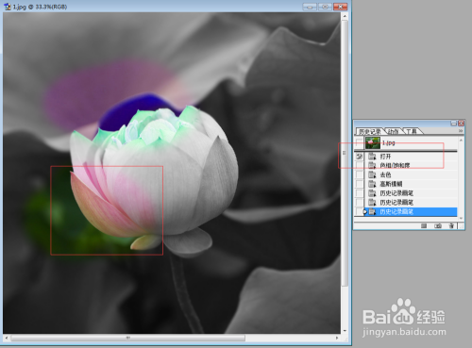472x348 pixels.
Task: Click document vertical scrollbar down arrow
Action: 345,331
